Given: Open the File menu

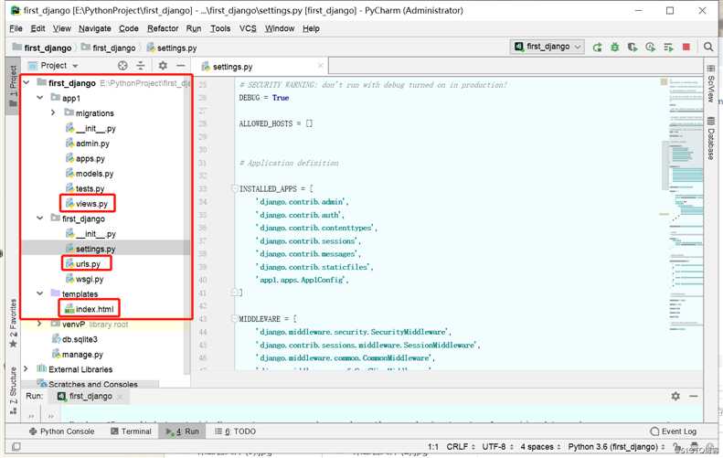Looking at the screenshot, I should (16, 28).
